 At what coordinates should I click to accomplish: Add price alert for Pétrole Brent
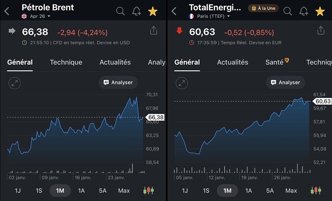coord(137,11)
